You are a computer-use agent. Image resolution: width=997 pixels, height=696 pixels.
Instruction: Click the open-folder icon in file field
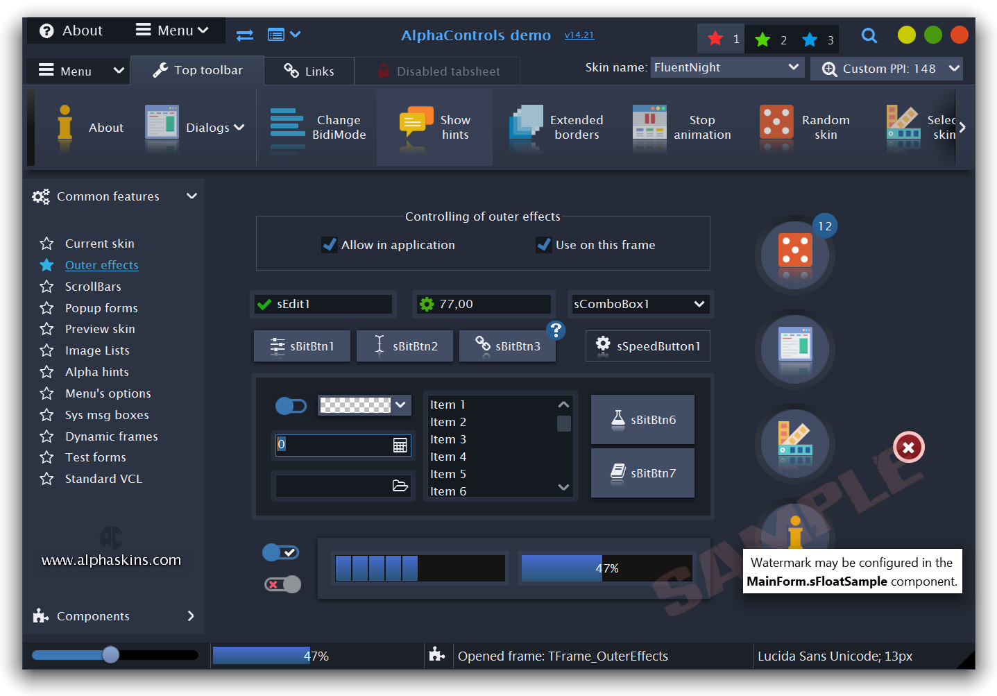[400, 486]
